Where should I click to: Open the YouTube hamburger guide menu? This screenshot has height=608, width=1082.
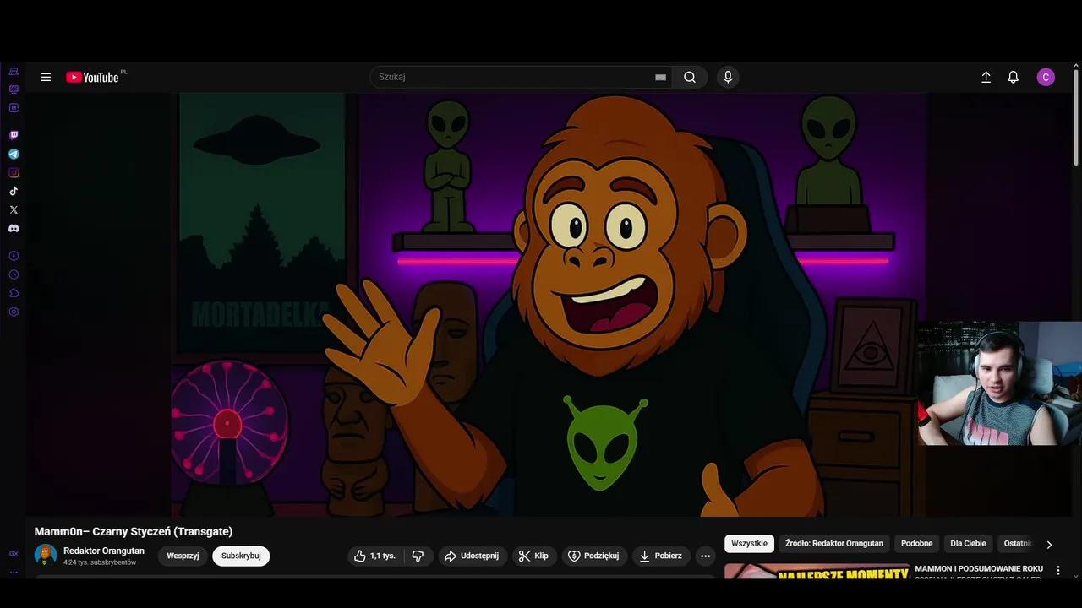[46, 77]
